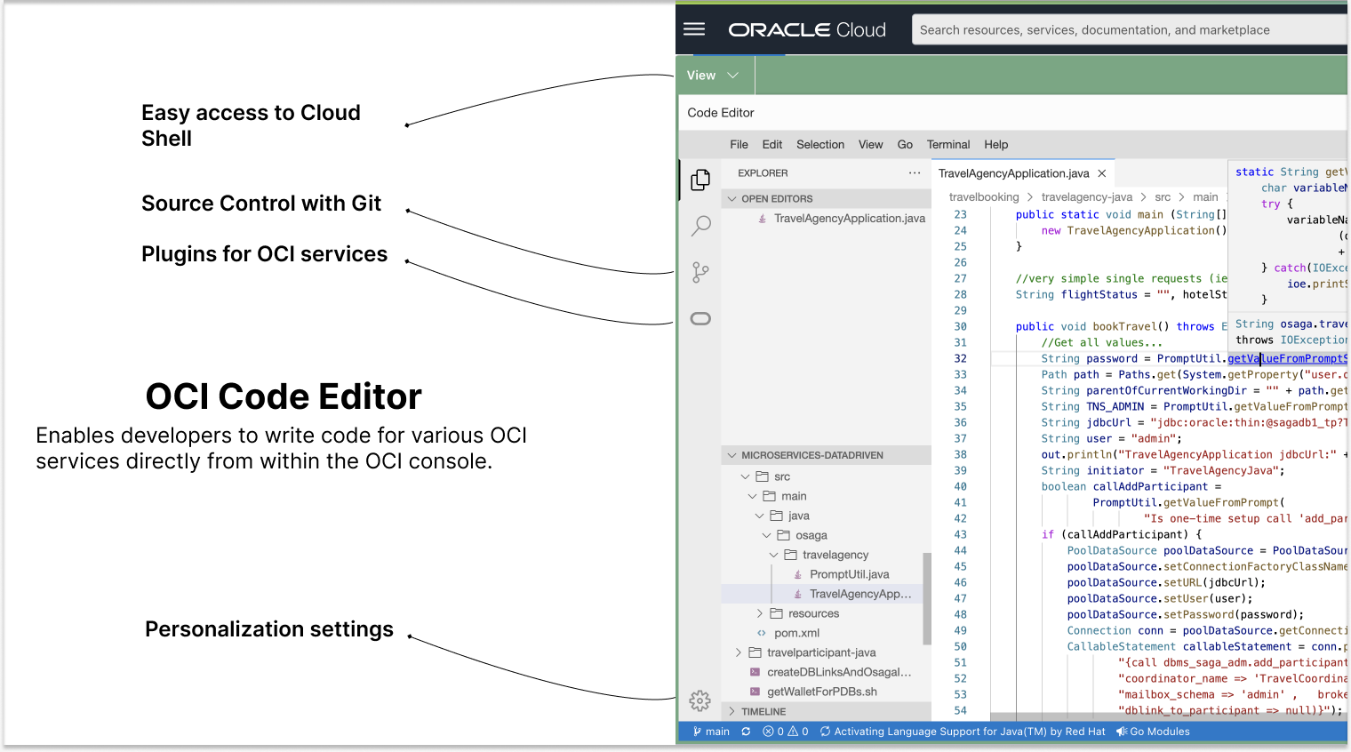Open the OCI hamburger navigation menu
The height and width of the screenshot is (752, 1351).
(693, 28)
